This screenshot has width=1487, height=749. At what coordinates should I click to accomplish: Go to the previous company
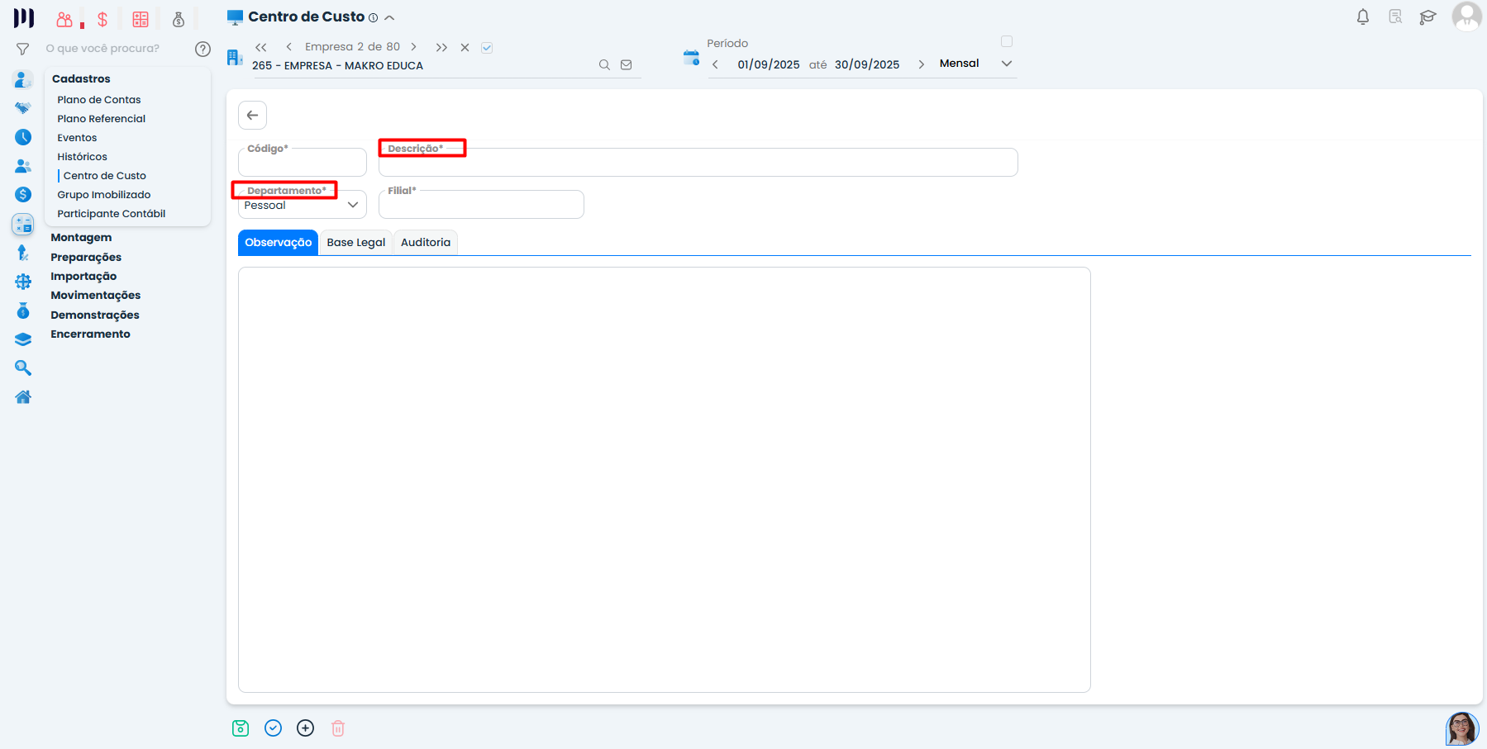tap(288, 48)
